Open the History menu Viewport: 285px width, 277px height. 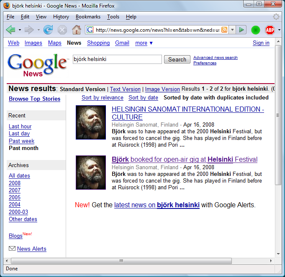61,17
